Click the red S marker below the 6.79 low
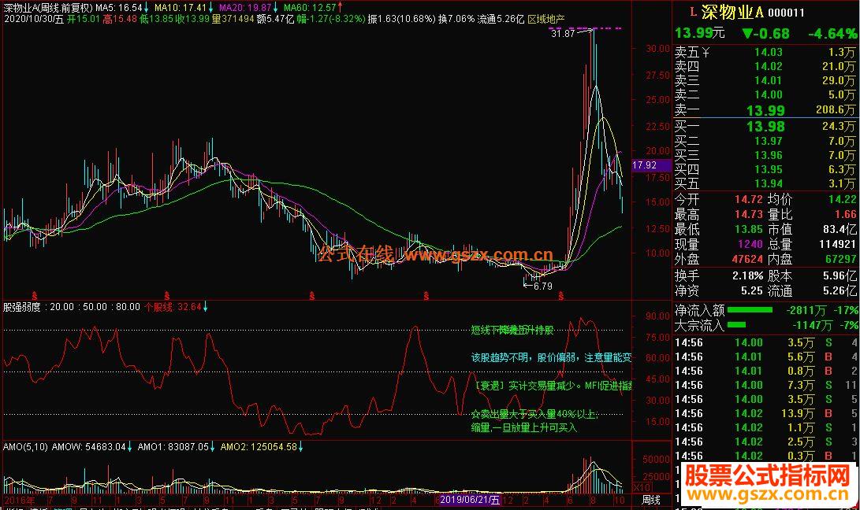The image size is (860, 510). click(x=560, y=297)
